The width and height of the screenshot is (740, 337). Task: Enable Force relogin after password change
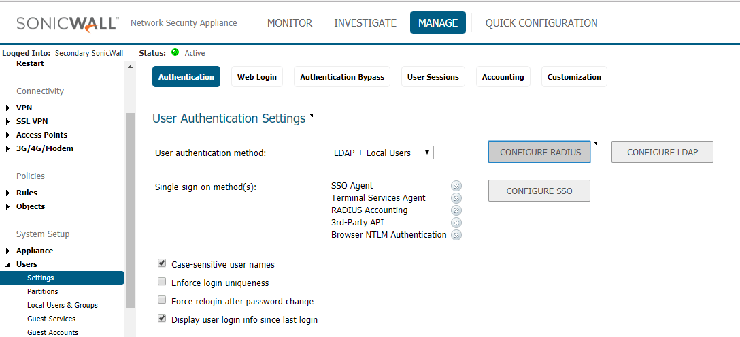coord(162,300)
